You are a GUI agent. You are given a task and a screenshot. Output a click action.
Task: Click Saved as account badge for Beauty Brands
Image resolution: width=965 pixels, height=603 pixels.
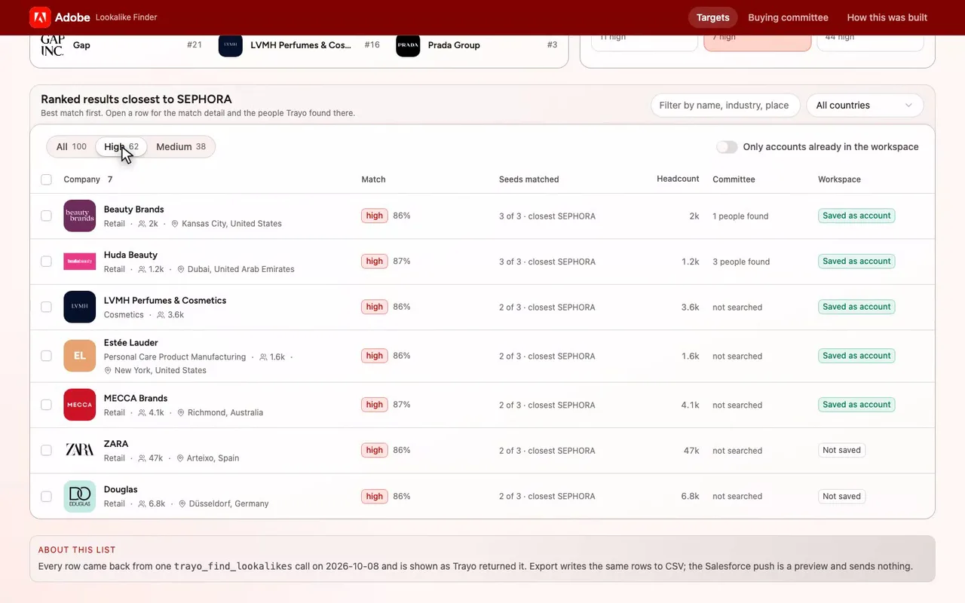(x=856, y=216)
